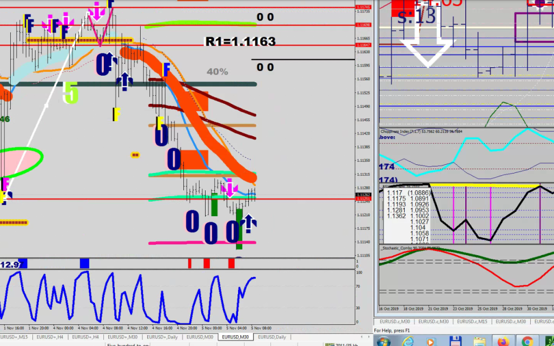
Task: Open Internet Explorer from the taskbar
Action: pos(407,341)
